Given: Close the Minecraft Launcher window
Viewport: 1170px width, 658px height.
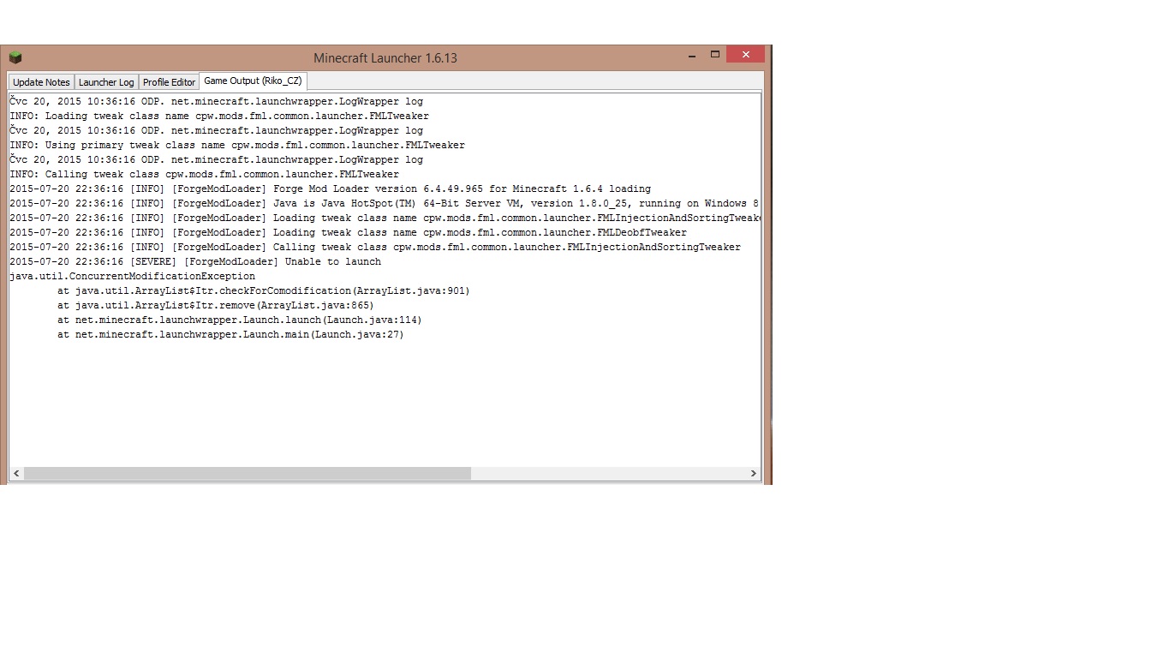Looking at the screenshot, I should coord(745,55).
